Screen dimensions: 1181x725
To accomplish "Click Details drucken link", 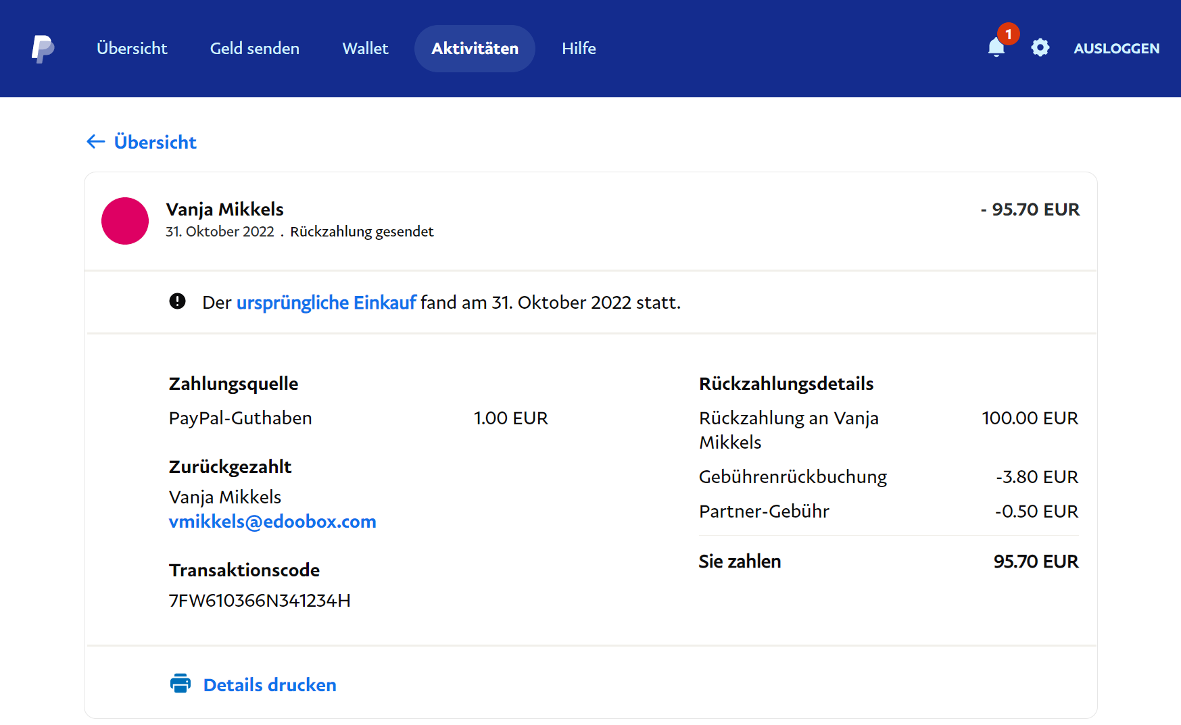I will tap(270, 685).
